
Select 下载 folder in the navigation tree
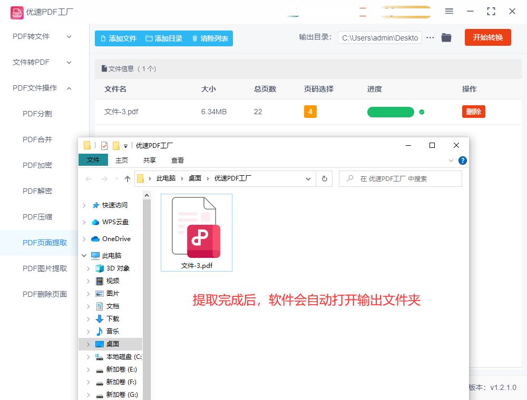113,319
